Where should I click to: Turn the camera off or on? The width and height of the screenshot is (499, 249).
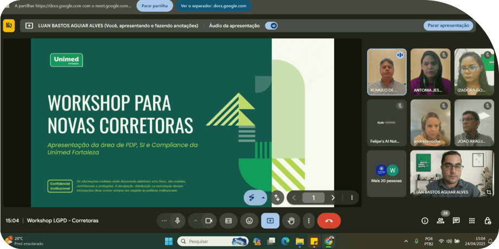click(x=208, y=220)
